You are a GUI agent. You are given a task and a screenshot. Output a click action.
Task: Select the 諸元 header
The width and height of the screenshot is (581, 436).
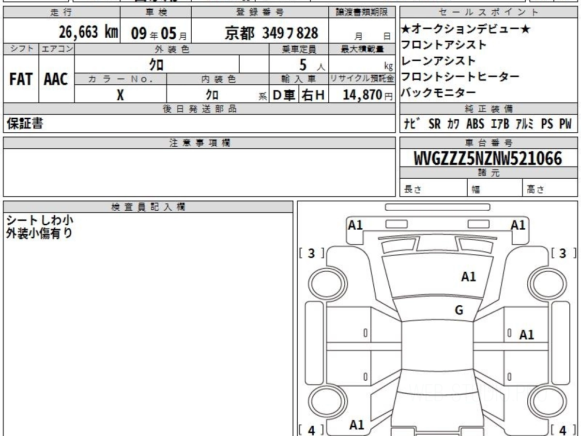[489, 173]
